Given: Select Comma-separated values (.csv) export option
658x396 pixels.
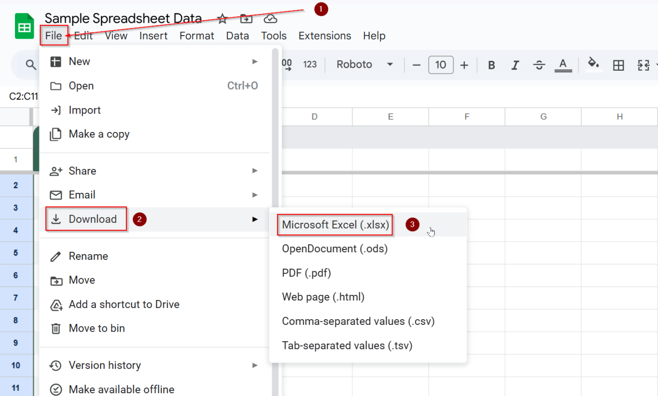Looking at the screenshot, I should [x=358, y=321].
